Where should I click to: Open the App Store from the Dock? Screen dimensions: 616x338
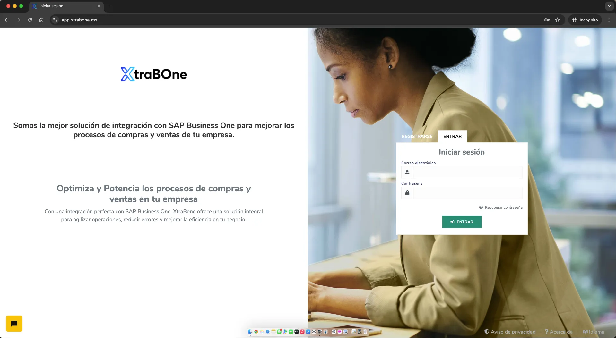pyautogui.click(x=308, y=332)
